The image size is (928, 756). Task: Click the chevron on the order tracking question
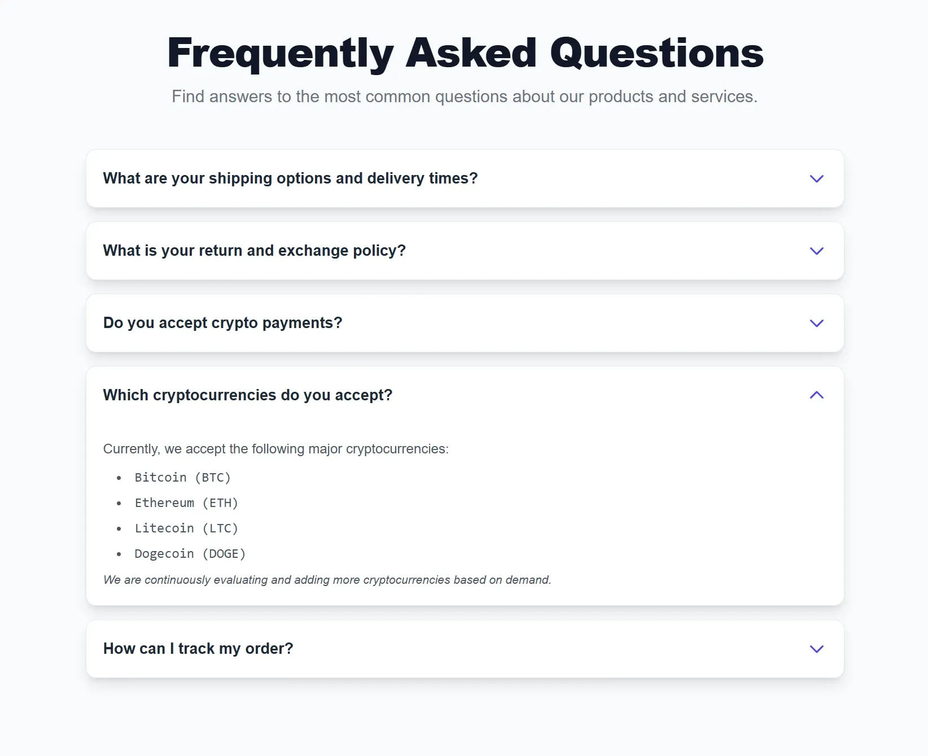816,649
